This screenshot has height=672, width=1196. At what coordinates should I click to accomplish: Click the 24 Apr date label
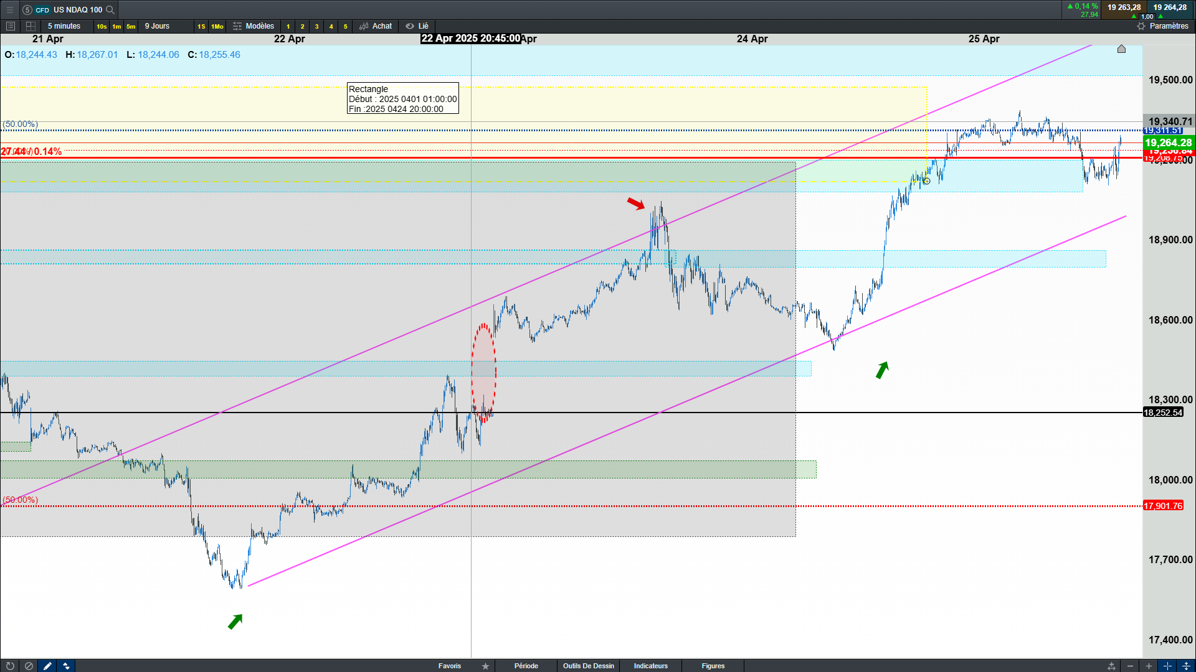(x=752, y=39)
